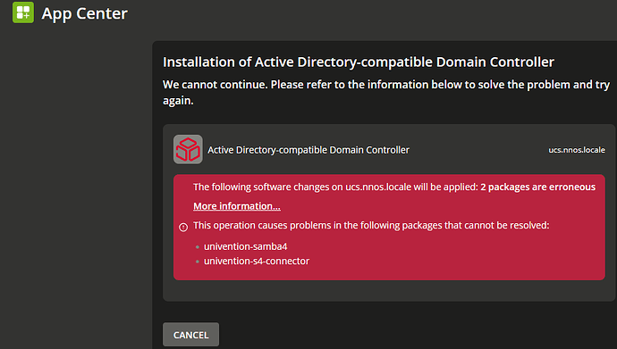
Task: Click the "2 packages are erroneous" text
Action: [x=538, y=187]
